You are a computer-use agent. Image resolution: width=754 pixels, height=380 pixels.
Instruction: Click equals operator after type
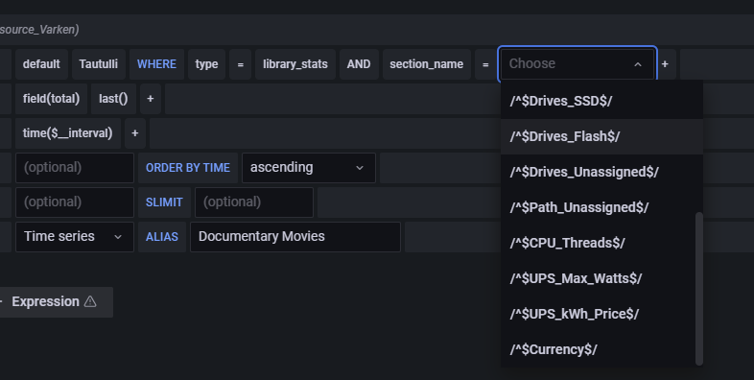(x=241, y=64)
